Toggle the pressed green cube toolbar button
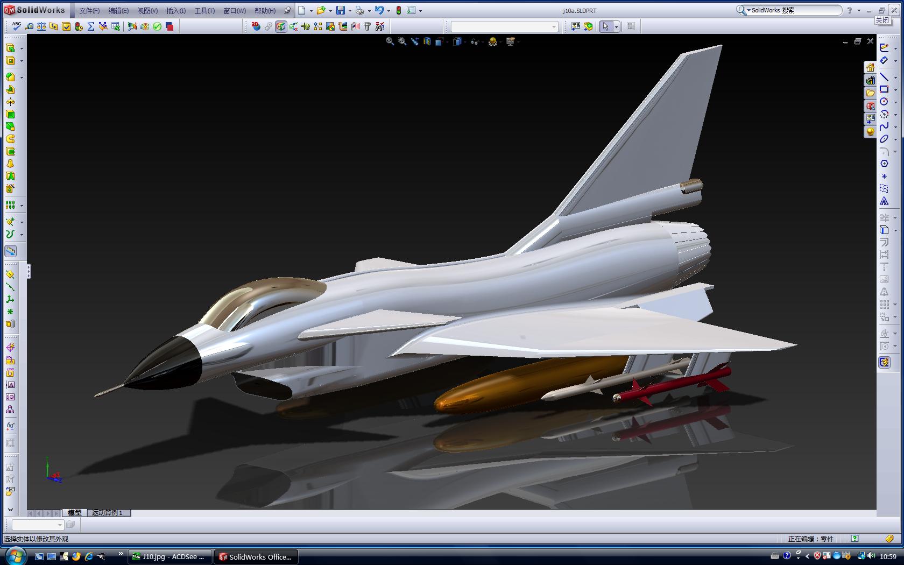The image size is (904, 565). (x=281, y=26)
